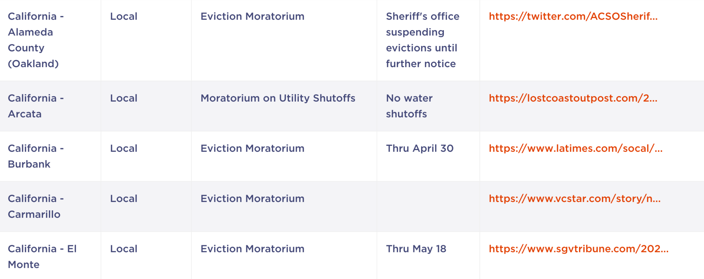This screenshot has height=279, width=704.
Task: Click Eviction Moratorium in the Alameda row
Action: (x=252, y=17)
